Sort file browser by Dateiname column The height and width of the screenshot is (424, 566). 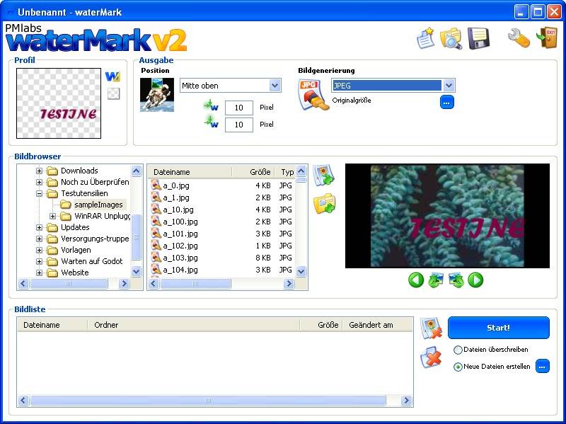coord(190,172)
